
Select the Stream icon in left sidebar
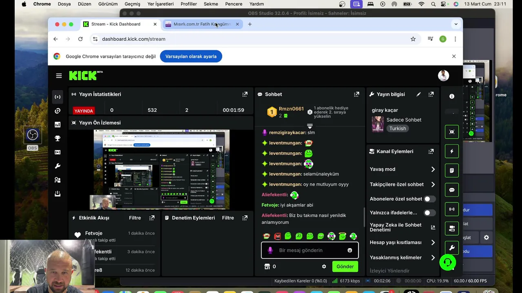[x=58, y=97]
